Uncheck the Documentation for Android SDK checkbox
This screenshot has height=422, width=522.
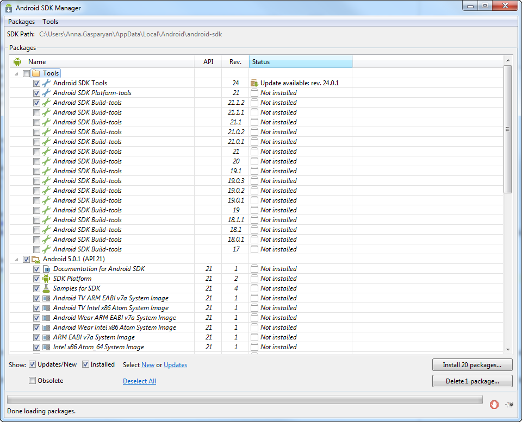pyautogui.click(x=36, y=269)
